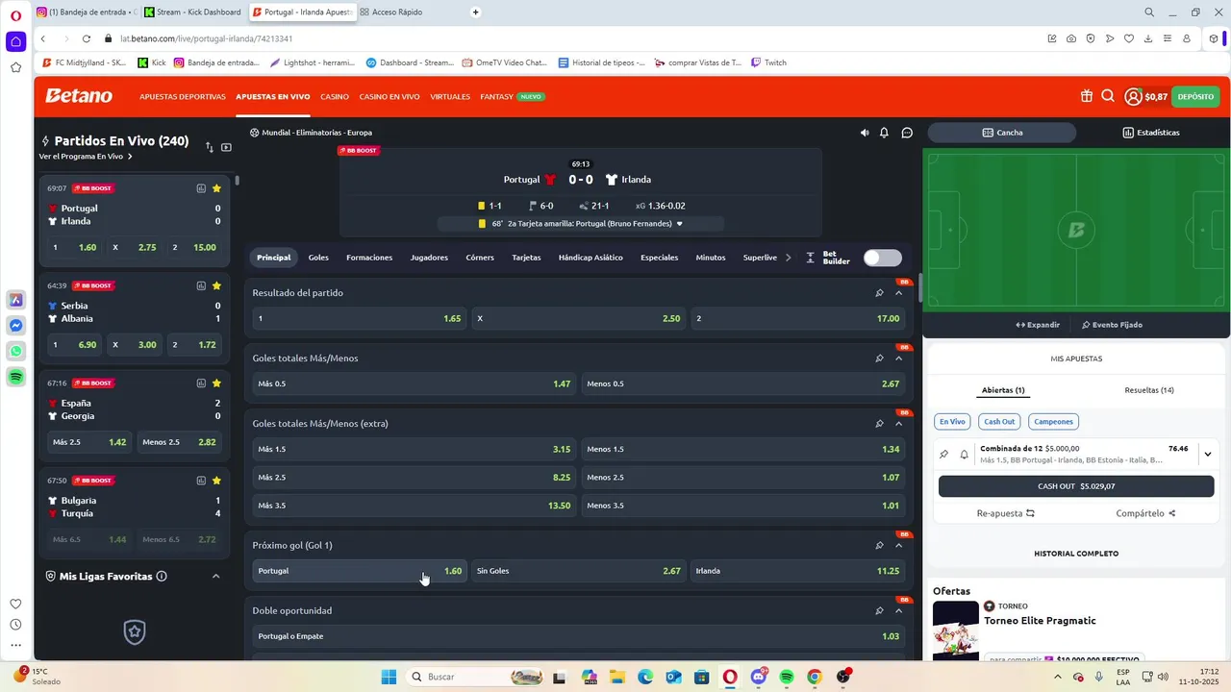Collapse Resultado del partido section
Image resolution: width=1231 pixels, height=692 pixels.
[x=899, y=293]
